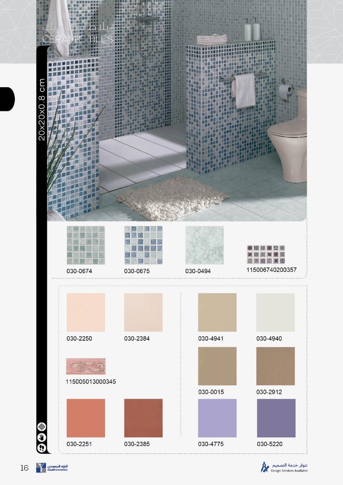Pick the off-white swatch 030-4940
The height and width of the screenshot is (485, 343).
pyautogui.click(x=275, y=312)
